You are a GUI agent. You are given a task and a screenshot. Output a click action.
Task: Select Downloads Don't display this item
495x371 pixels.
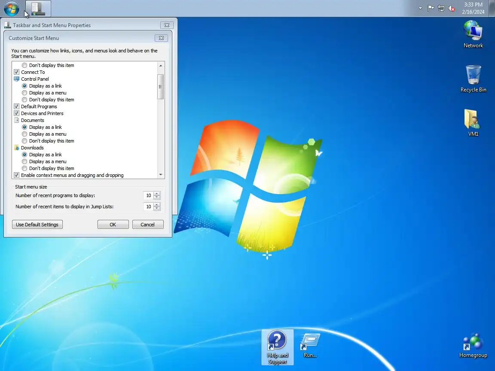point(24,168)
